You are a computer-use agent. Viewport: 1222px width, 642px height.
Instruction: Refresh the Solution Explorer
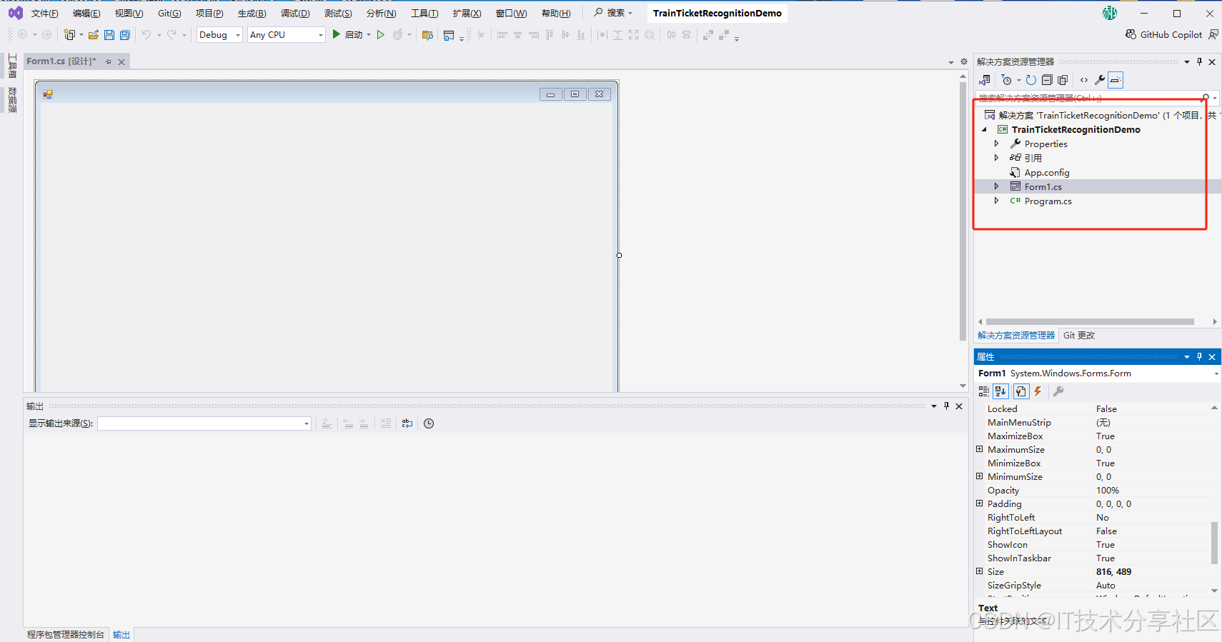(1030, 80)
